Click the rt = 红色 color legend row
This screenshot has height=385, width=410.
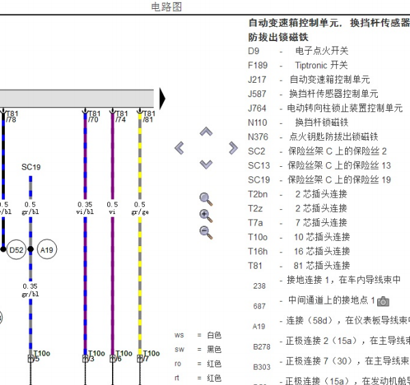[x=197, y=378]
